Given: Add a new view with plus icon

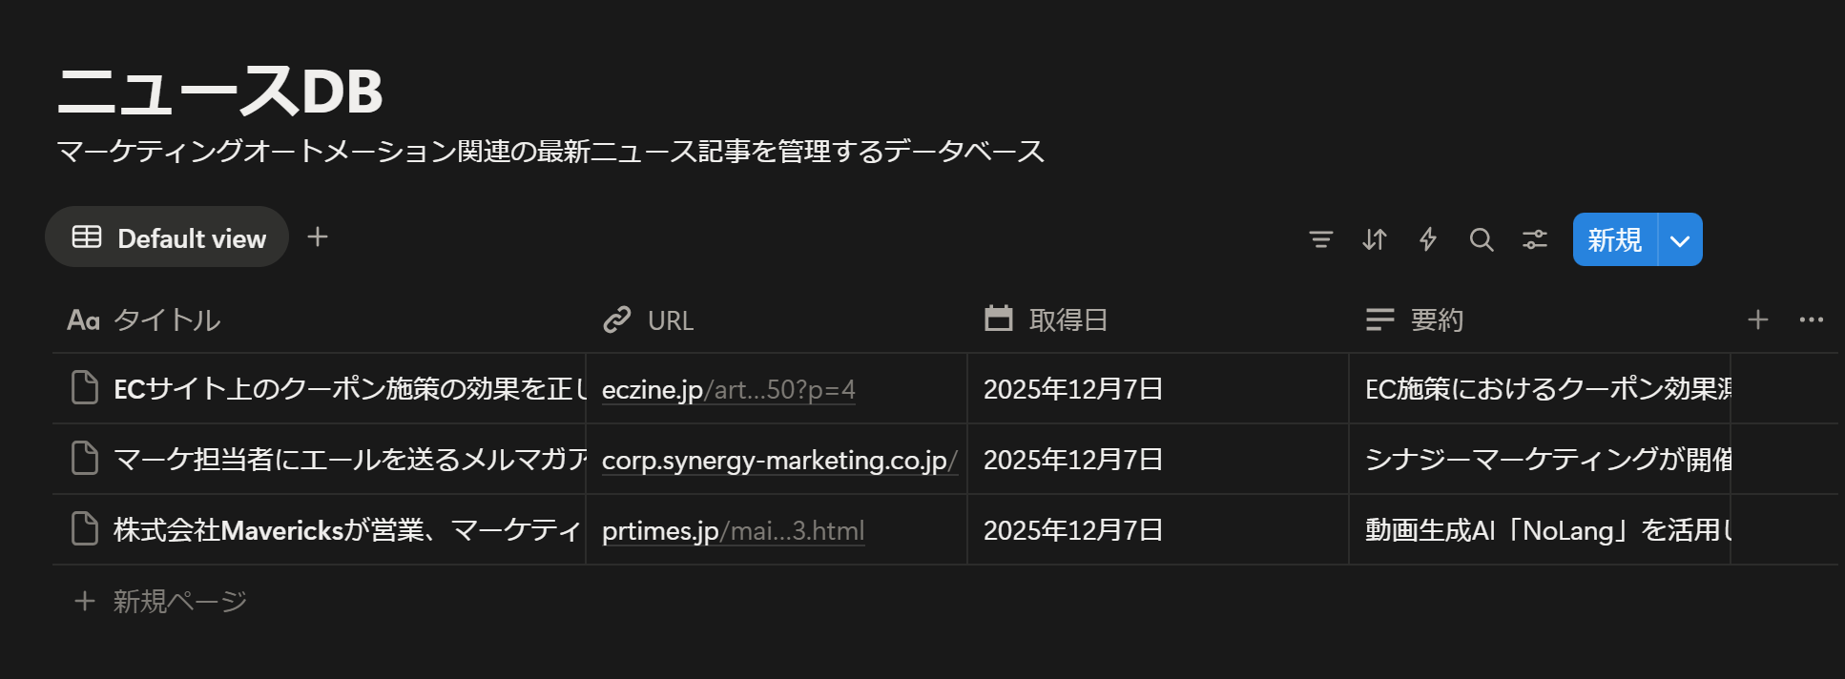Looking at the screenshot, I should (318, 237).
